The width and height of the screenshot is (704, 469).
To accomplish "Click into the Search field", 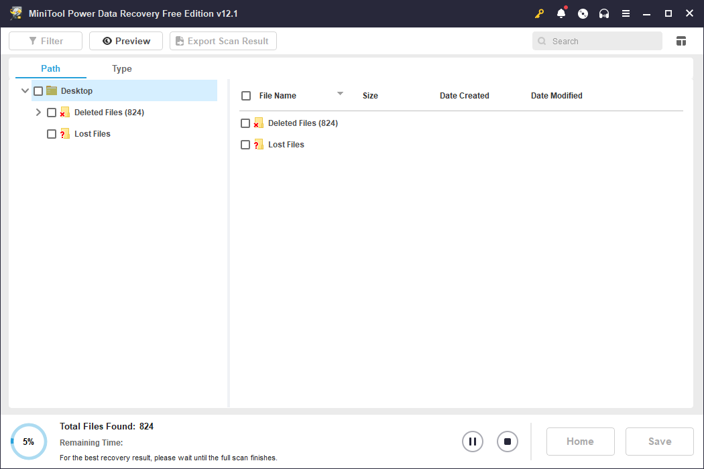I will (x=597, y=41).
